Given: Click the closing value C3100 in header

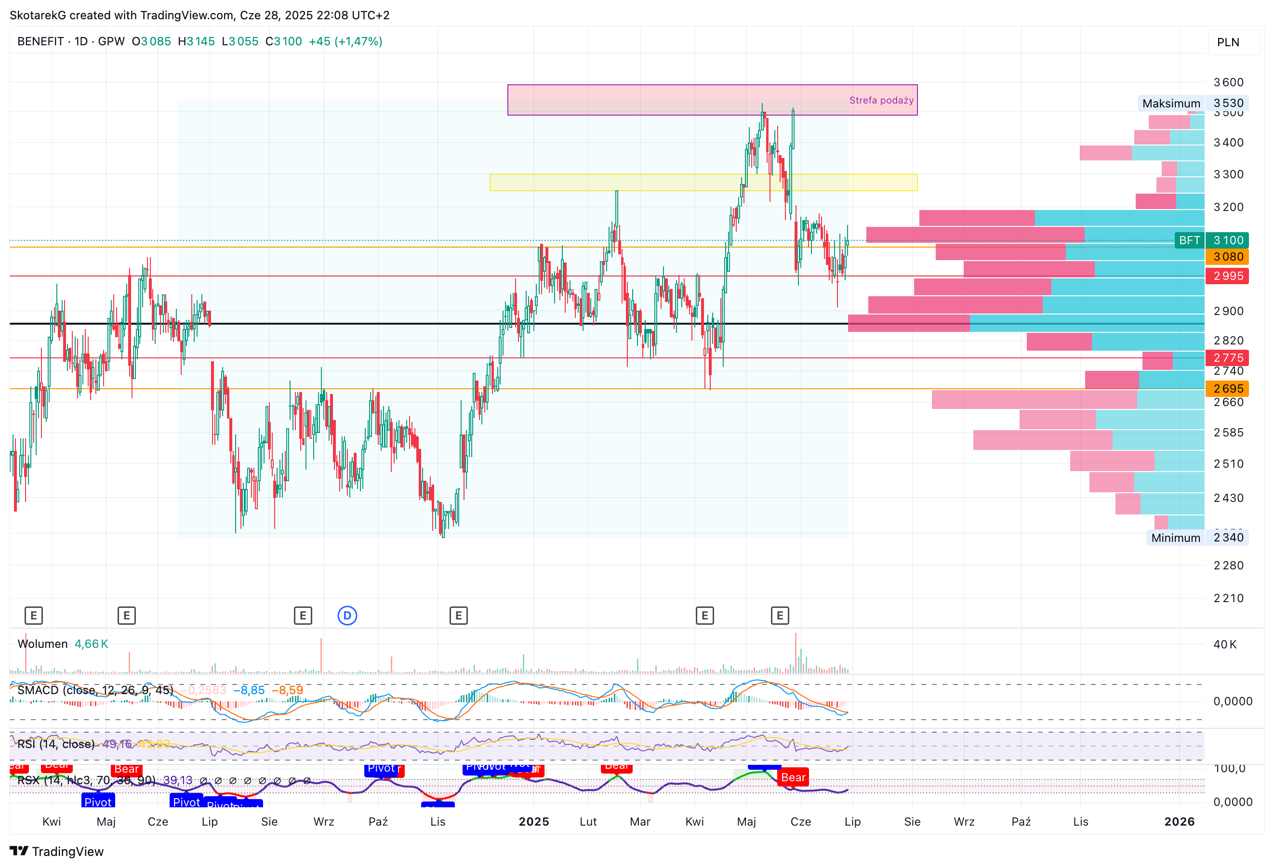Looking at the screenshot, I should click(x=283, y=41).
